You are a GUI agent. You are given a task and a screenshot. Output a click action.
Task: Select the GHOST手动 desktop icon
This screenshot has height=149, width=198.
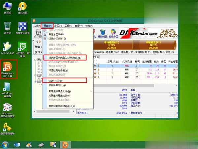point(8,48)
